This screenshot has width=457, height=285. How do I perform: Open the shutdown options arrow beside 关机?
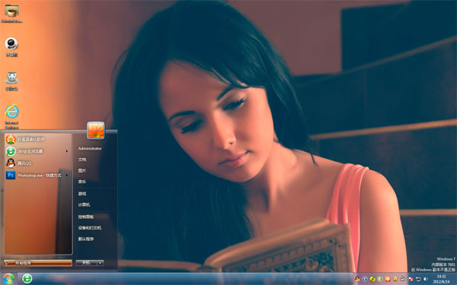(x=100, y=263)
